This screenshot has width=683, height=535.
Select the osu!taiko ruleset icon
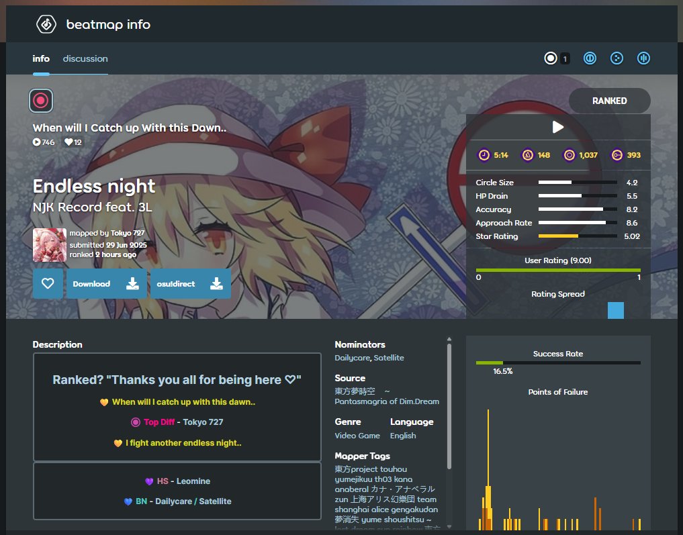pos(590,58)
